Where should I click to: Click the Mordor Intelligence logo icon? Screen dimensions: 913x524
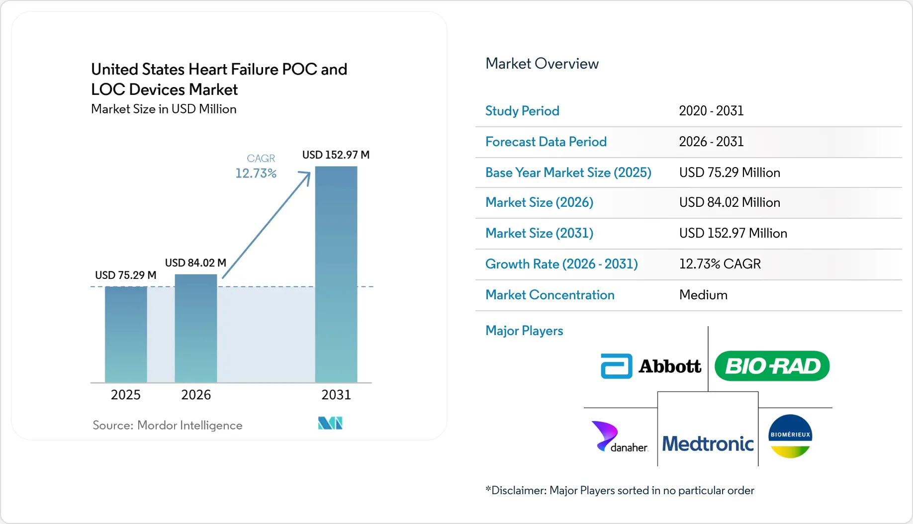tap(330, 423)
